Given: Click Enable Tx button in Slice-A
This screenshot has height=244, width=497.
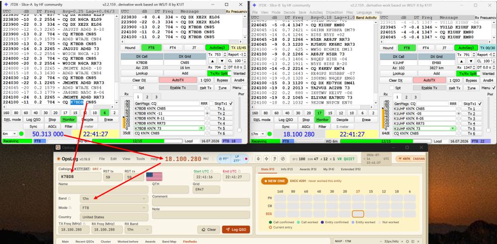Looking at the screenshot, I should click(x=178, y=88).
